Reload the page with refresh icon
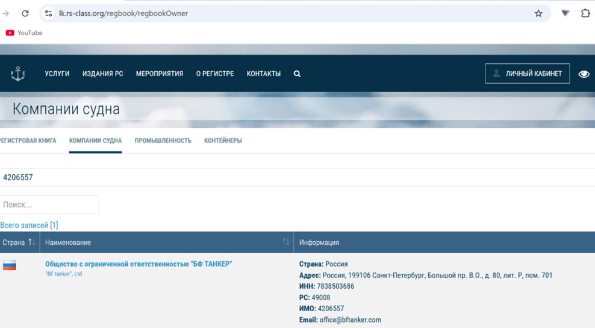 point(25,13)
